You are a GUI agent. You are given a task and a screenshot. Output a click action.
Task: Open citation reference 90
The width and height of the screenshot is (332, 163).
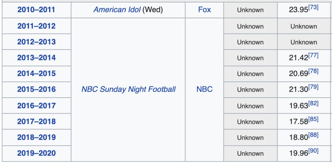coord(314,151)
